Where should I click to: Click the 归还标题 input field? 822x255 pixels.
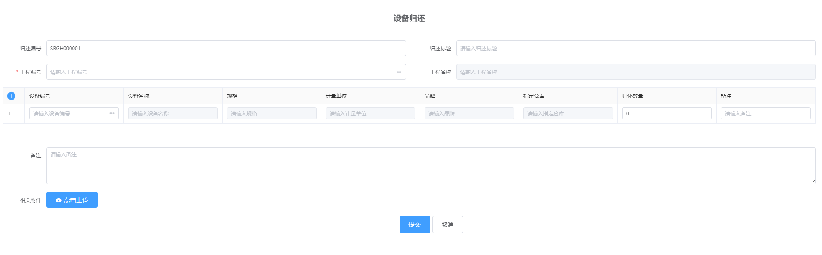click(636, 48)
